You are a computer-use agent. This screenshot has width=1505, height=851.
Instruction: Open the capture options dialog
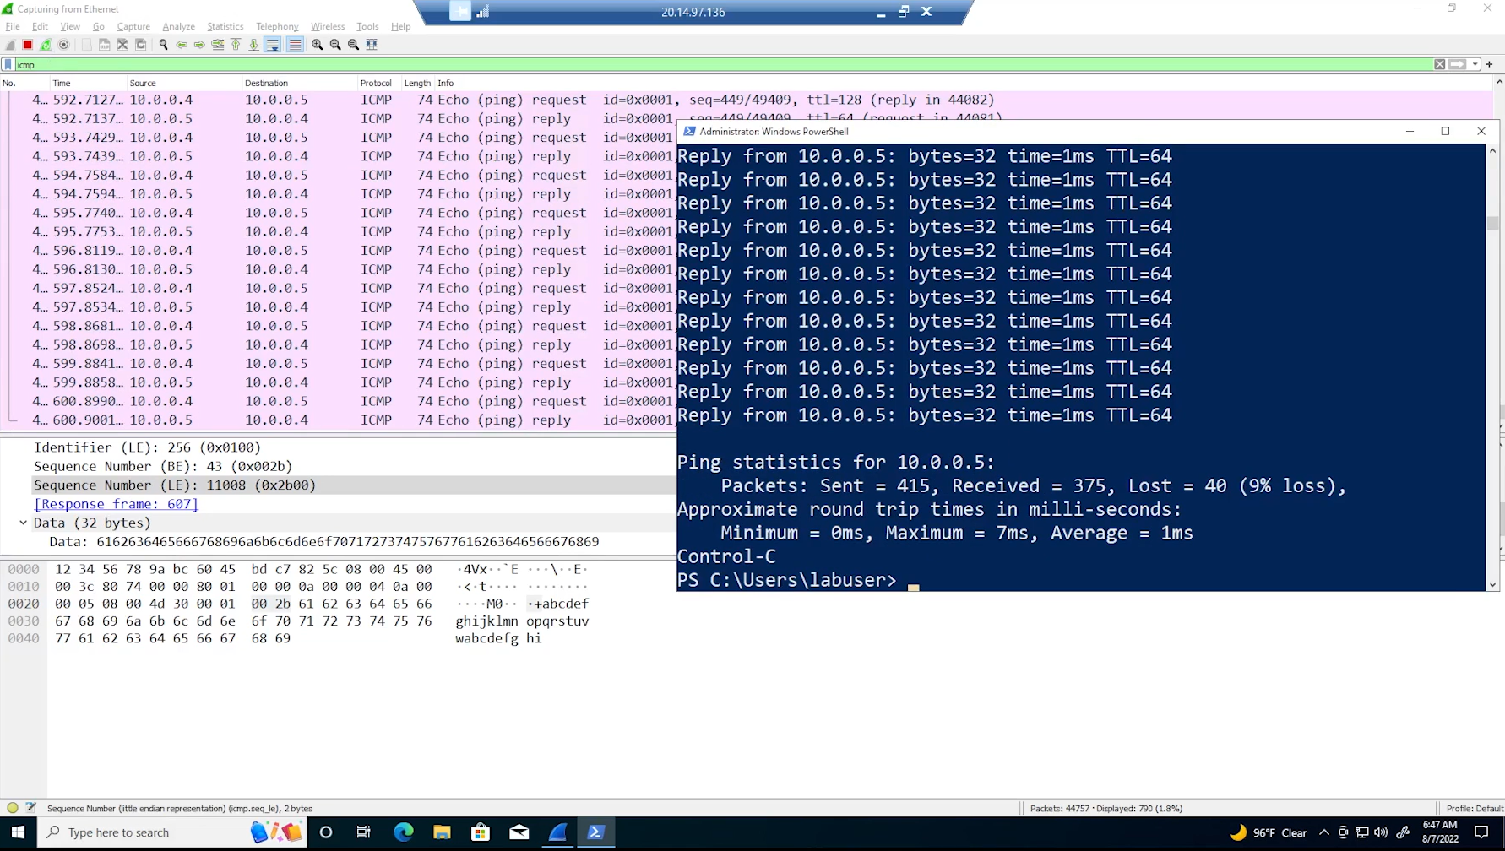point(63,45)
